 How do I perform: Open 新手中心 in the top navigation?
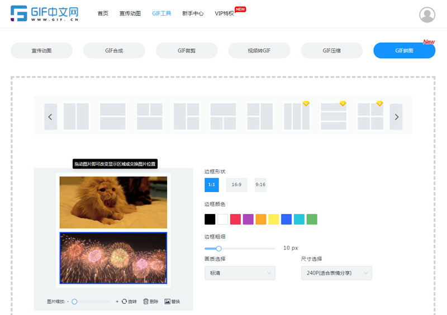tap(193, 13)
